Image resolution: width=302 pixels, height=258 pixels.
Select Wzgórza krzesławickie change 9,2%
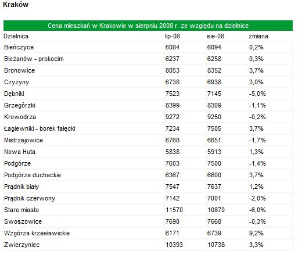(x=256, y=233)
